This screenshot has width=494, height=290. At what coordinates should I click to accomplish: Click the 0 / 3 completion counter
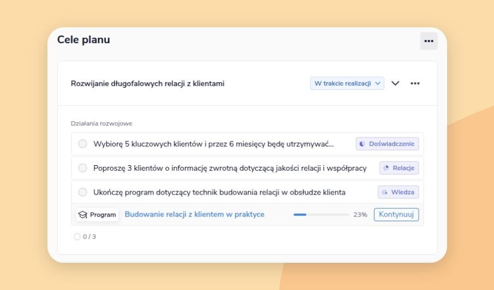85,237
